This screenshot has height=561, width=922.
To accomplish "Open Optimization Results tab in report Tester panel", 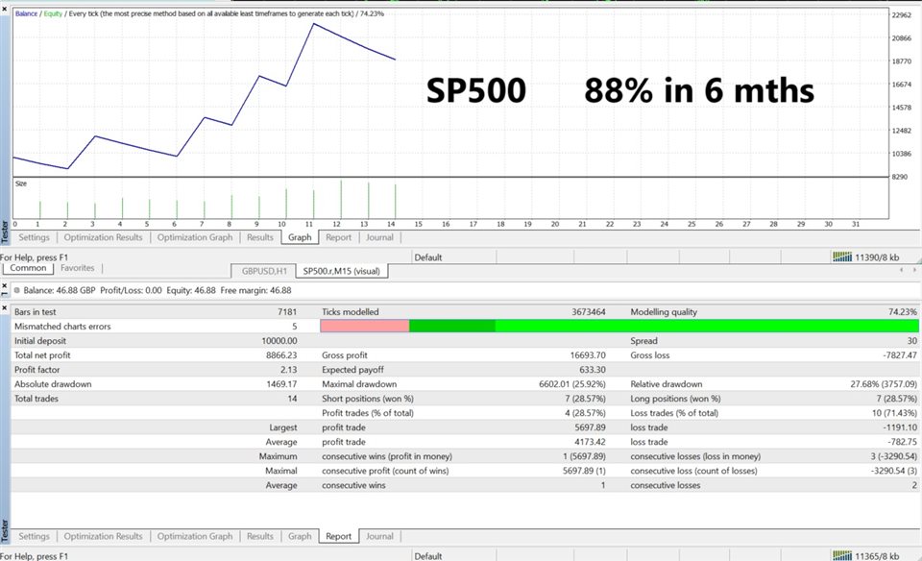I will pos(103,536).
